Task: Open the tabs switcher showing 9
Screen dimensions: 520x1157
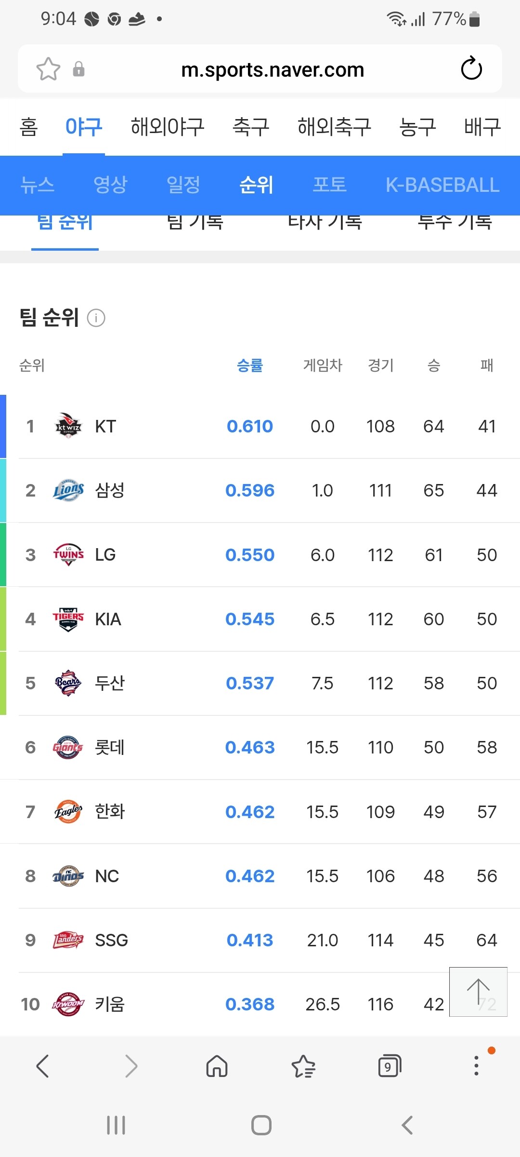Action: point(390,1066)
